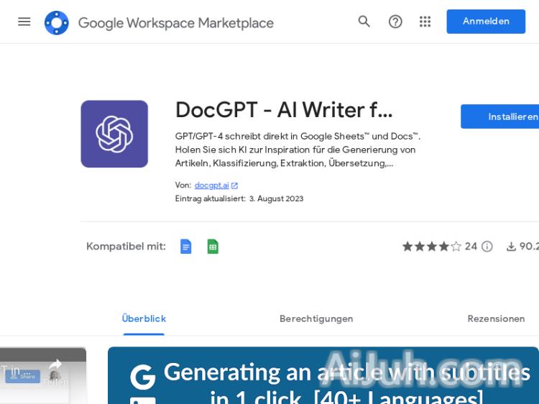The image size is (539, 404).
Task: Click the Google Docs compatibility icon
Action: (185, 247)
